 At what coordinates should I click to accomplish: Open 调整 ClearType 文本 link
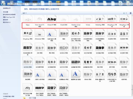9,17
